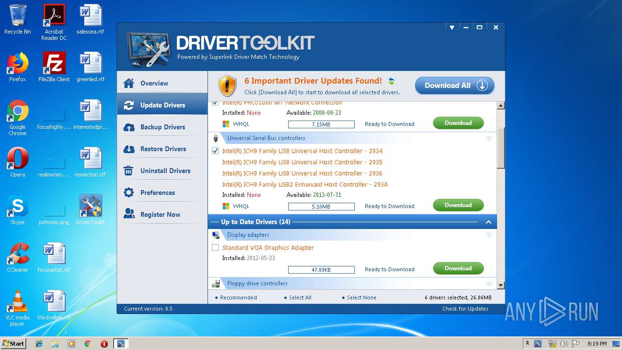Download the Intel PRO/1000 network driver

tap(458, 123)
